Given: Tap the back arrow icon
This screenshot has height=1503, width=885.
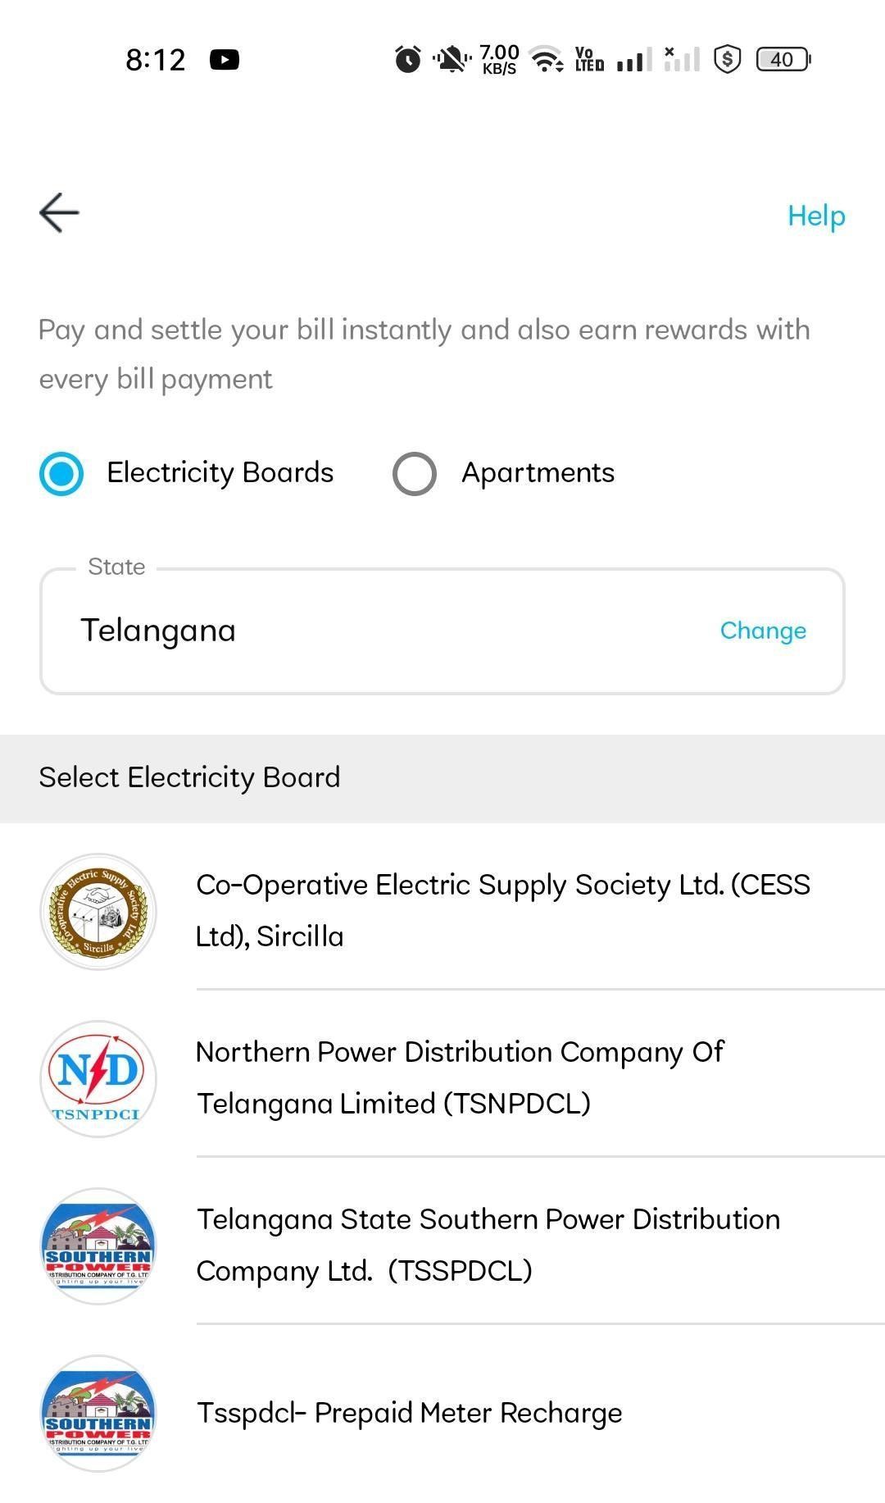Looking at the screenshot, I should (x=59, y=213).
